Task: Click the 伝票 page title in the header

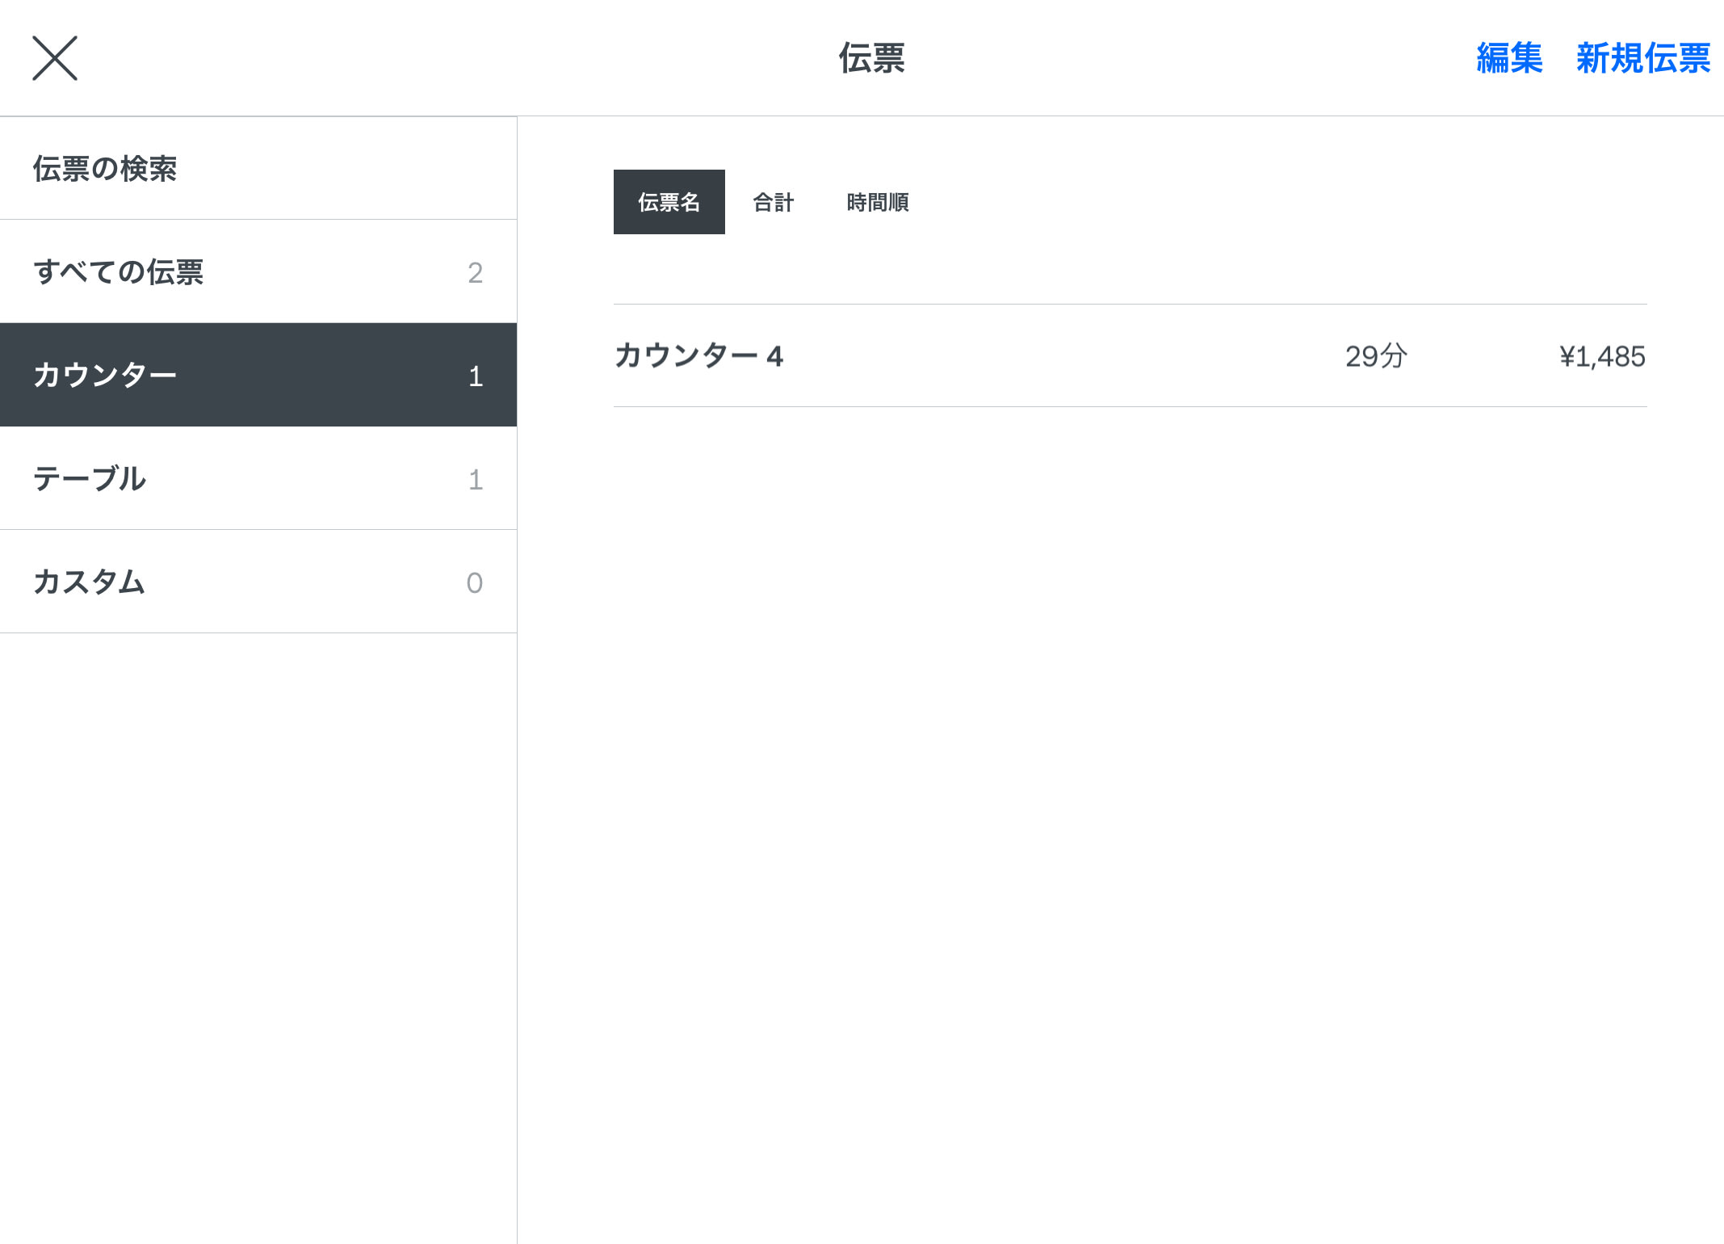Action: 870,58
